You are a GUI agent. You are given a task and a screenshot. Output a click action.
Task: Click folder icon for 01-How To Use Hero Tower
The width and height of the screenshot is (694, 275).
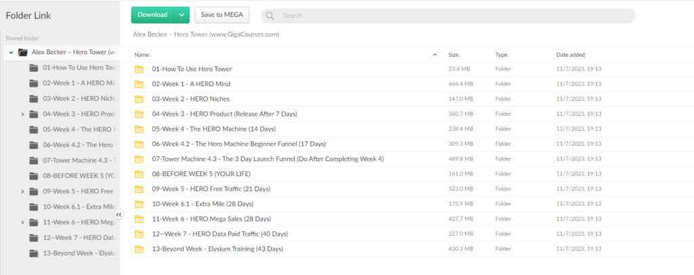140,69
